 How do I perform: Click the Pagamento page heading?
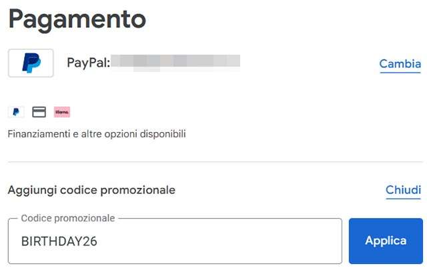point(76,19)
